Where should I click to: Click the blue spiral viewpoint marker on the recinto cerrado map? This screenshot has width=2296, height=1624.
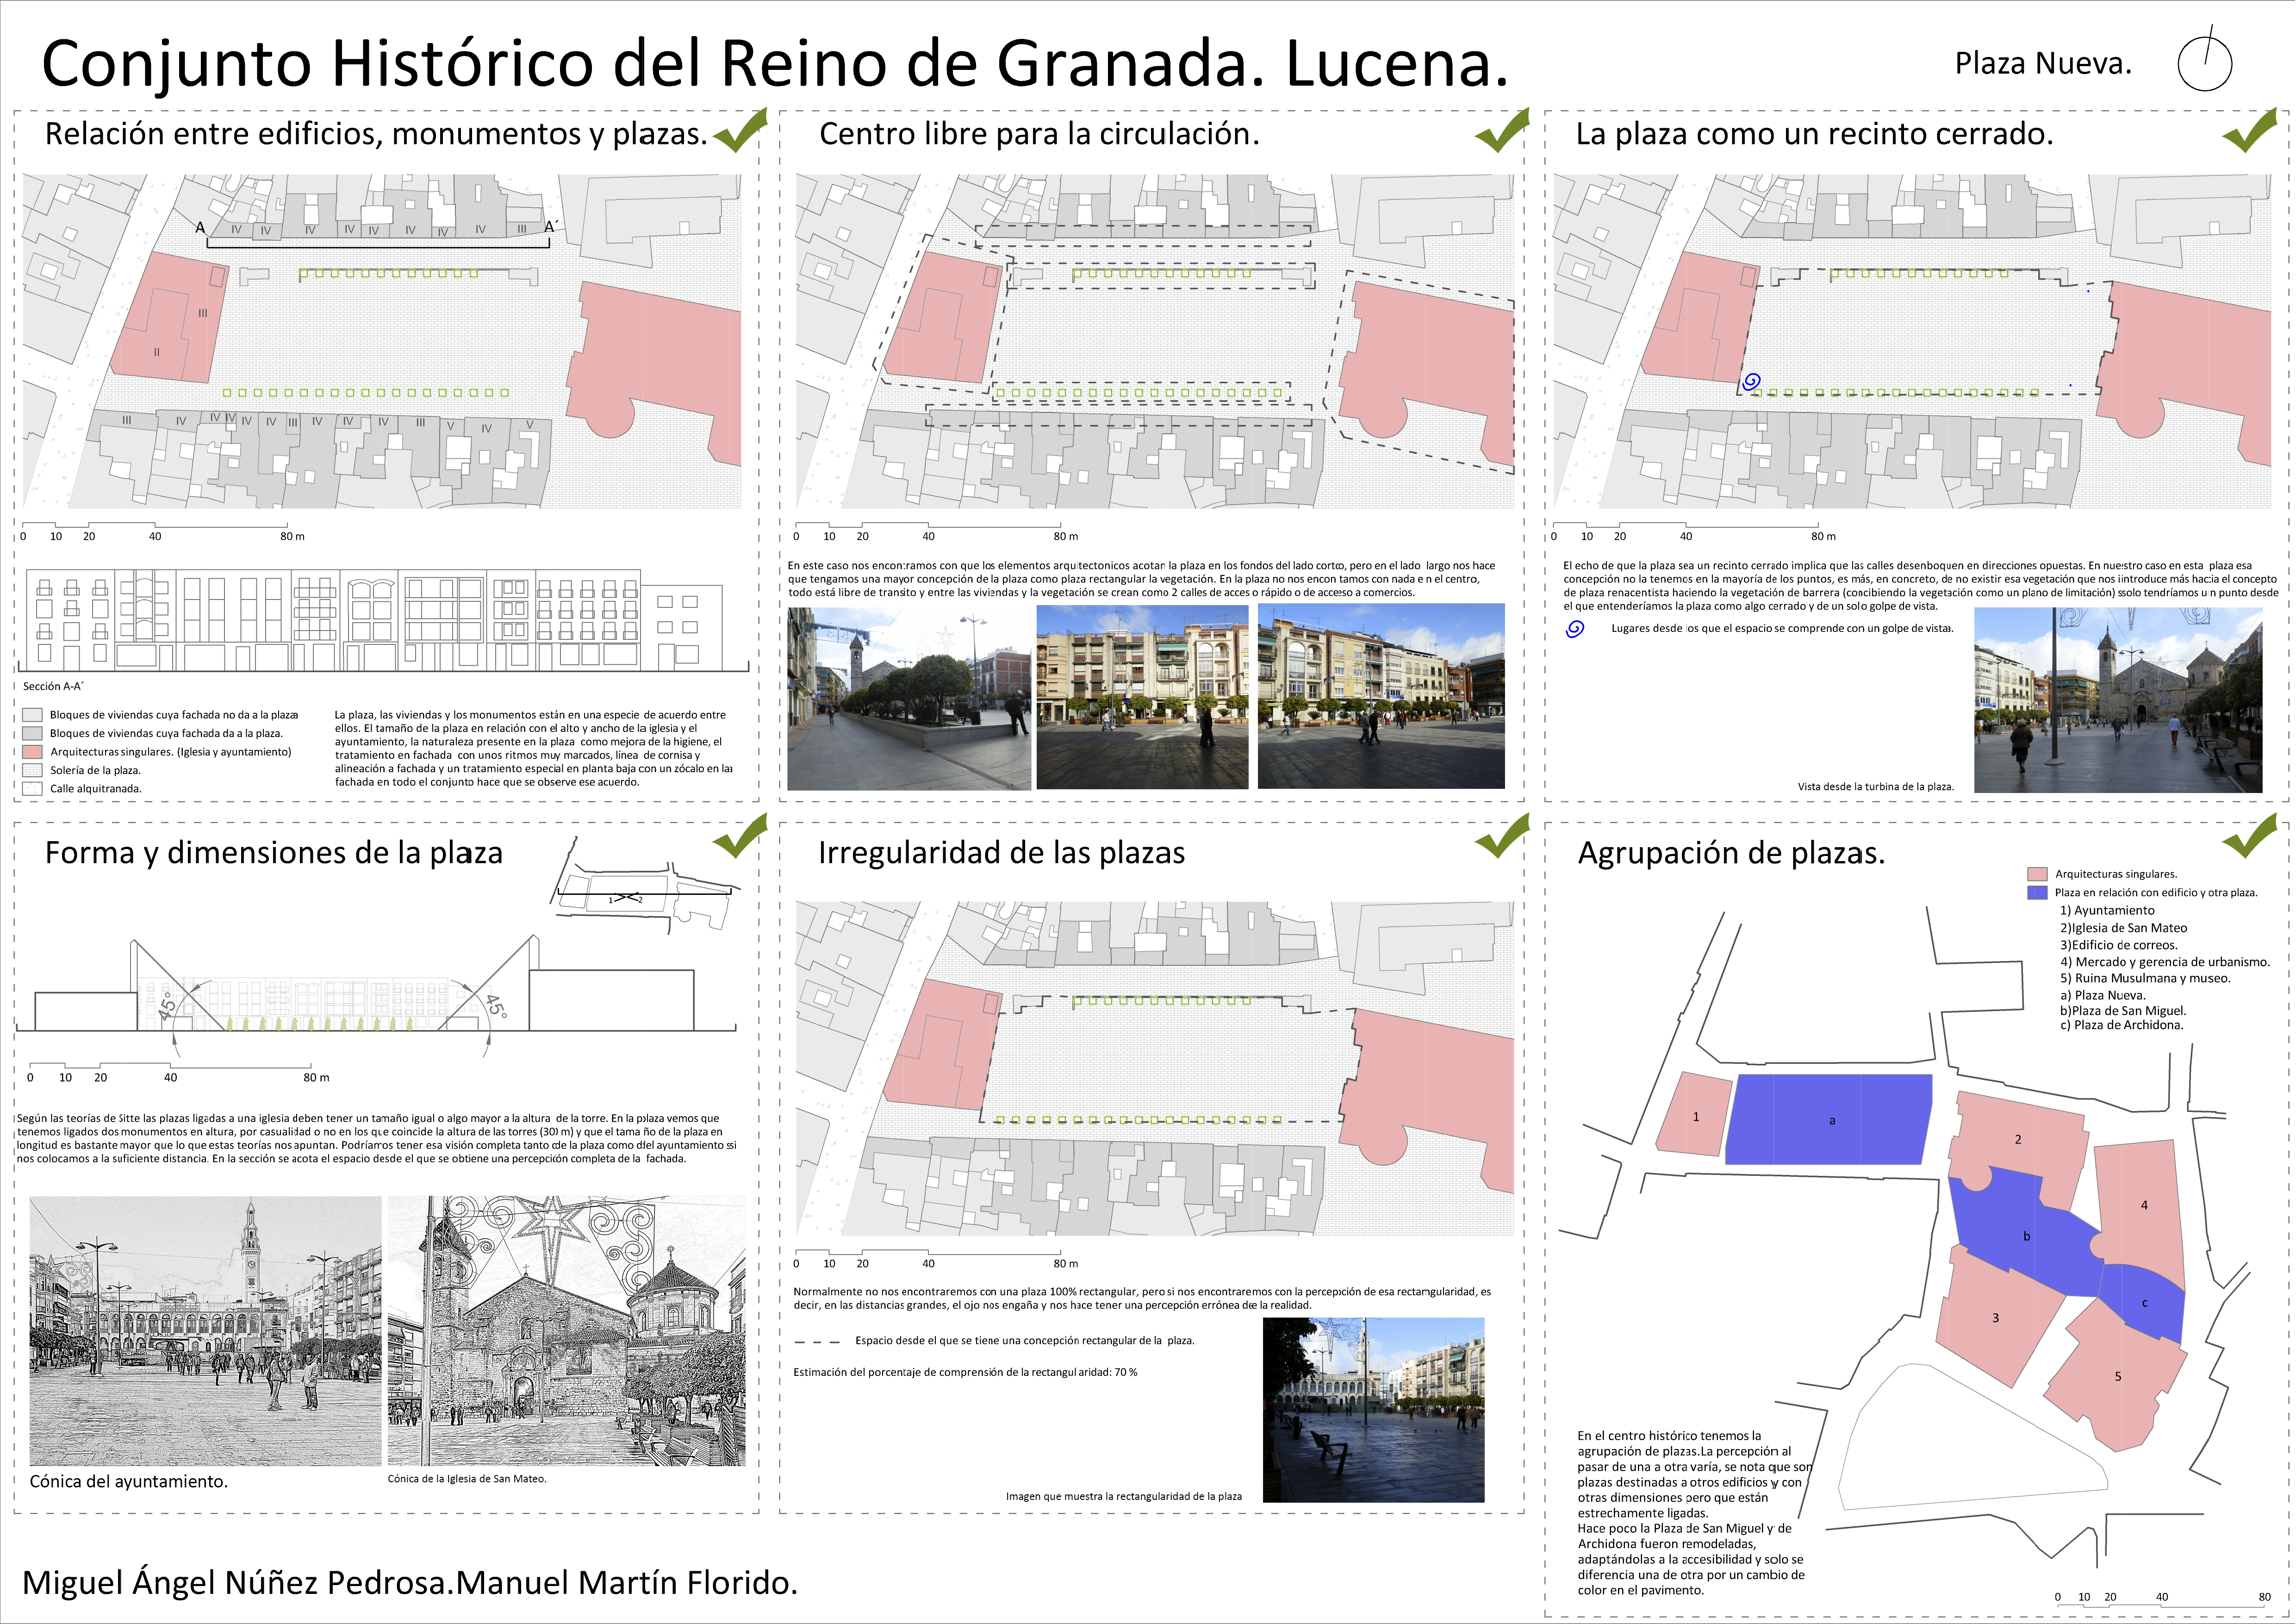tap(1751, 381)
